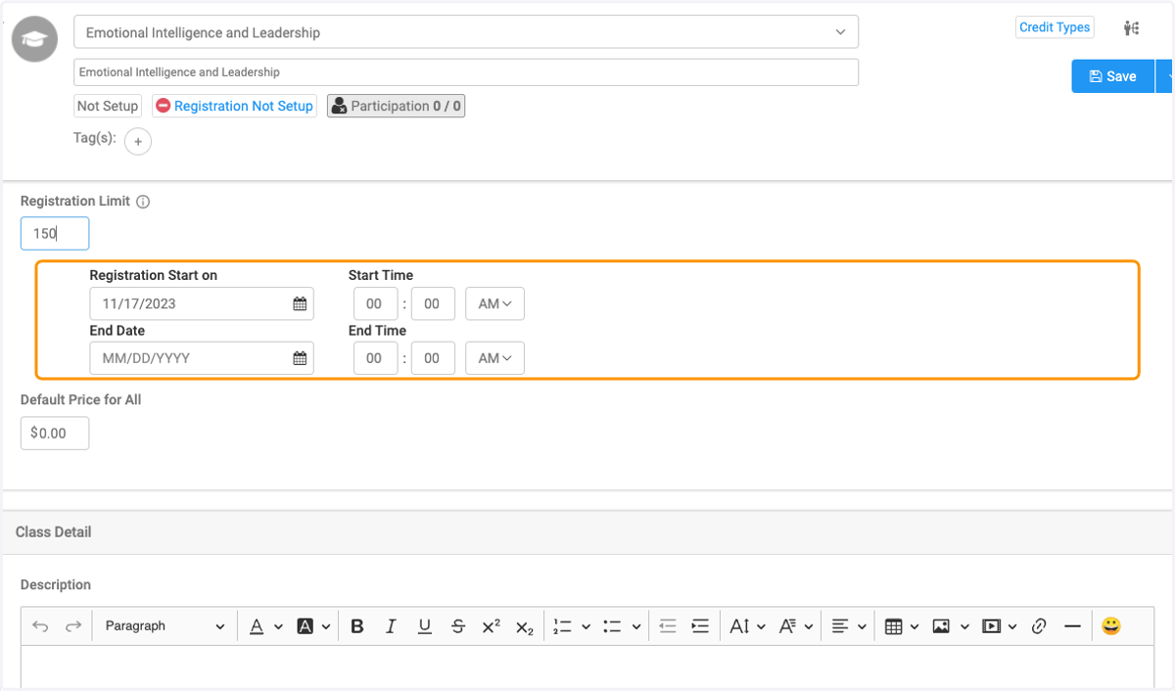The width and height of the screenshot is (1175, 691).
Task: Toggle superscript formatting
Action: [x=492, y=626]
